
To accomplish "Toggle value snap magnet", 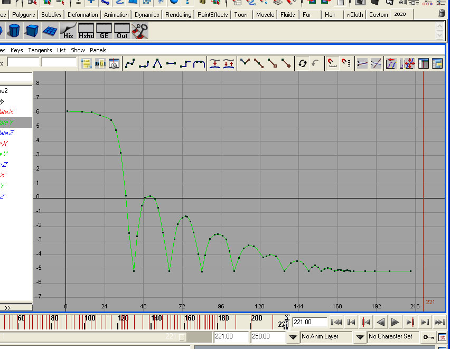I will click(346, 63).
